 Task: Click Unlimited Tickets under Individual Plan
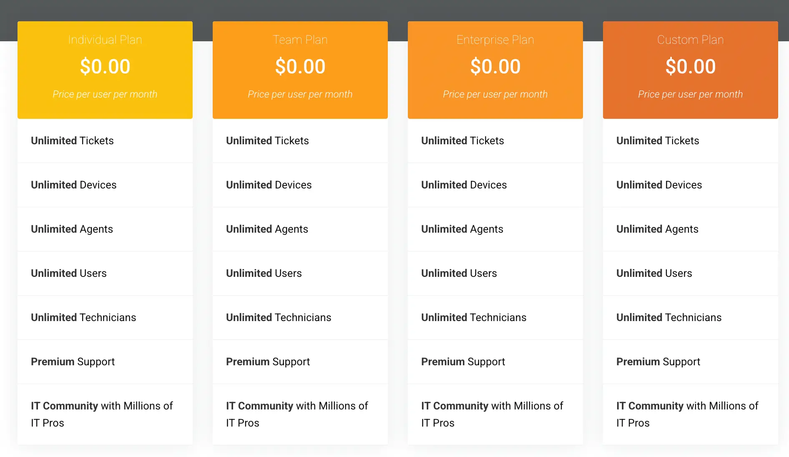click(72, 141)
